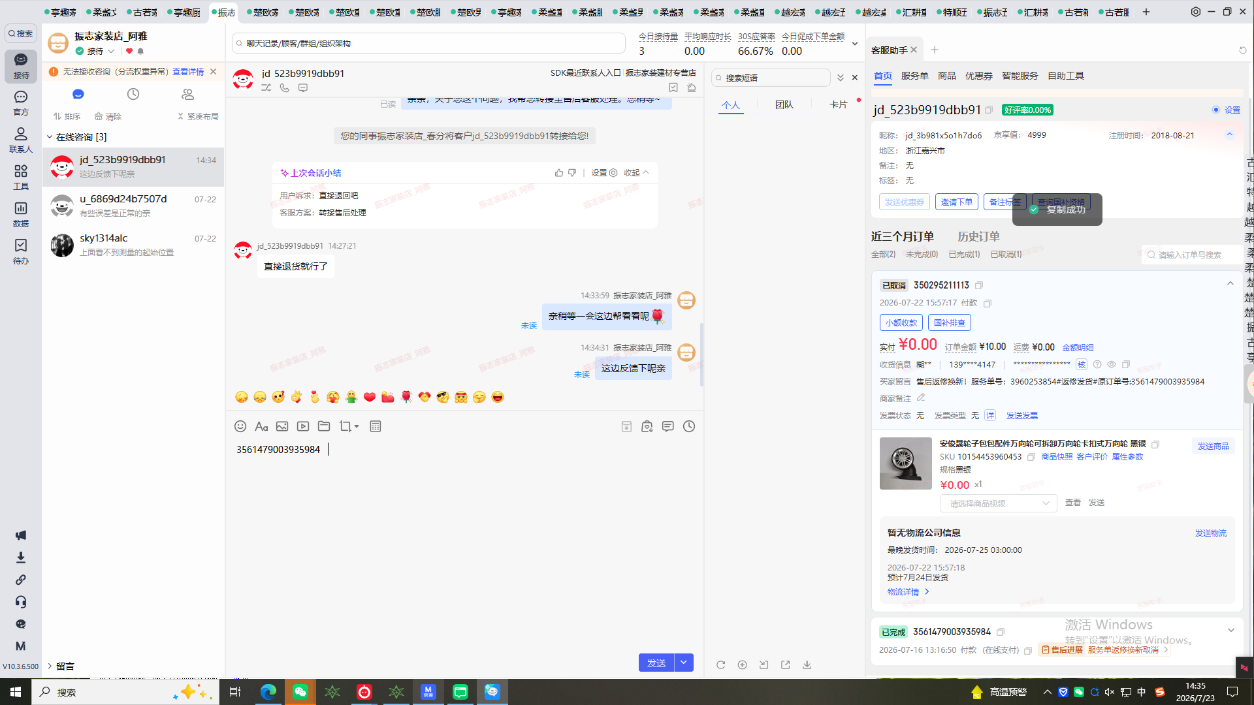
Task: Open the 官方 sidebar section
Action: tap(21, 103)
